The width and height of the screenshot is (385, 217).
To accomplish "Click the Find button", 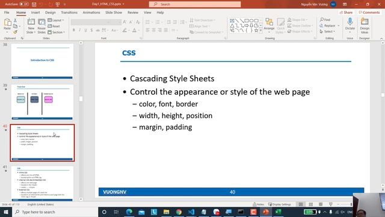I will tap(325, 20).
